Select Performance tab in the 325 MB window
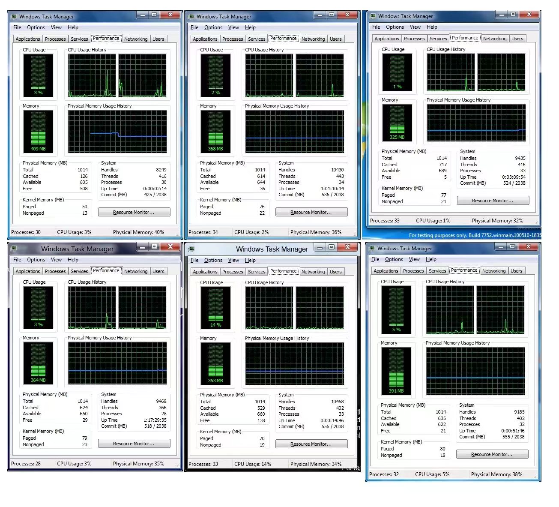This screenshot has height=507, width=559. [x=465, y=38]
